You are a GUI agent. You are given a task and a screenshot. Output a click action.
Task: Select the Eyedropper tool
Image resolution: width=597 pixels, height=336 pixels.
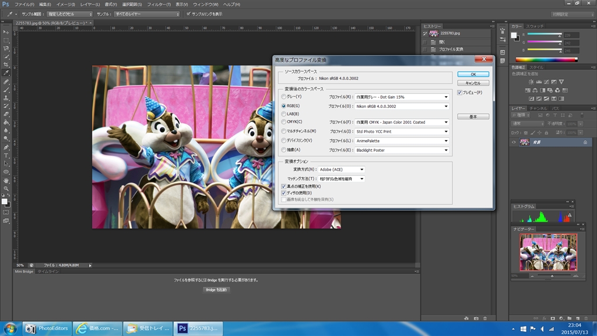[6, 72]
